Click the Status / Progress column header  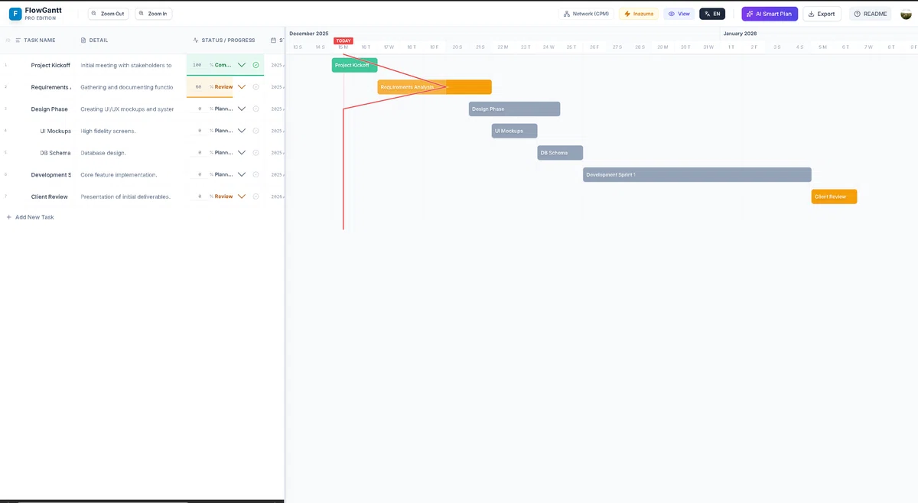click(x=224, y=41)
